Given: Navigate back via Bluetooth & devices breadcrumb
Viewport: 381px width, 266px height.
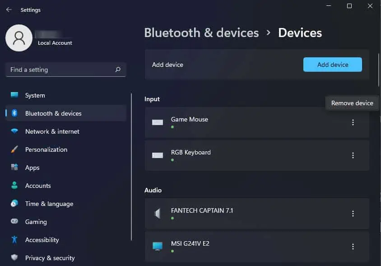Looking at the screenshot, I should [201, 33].
